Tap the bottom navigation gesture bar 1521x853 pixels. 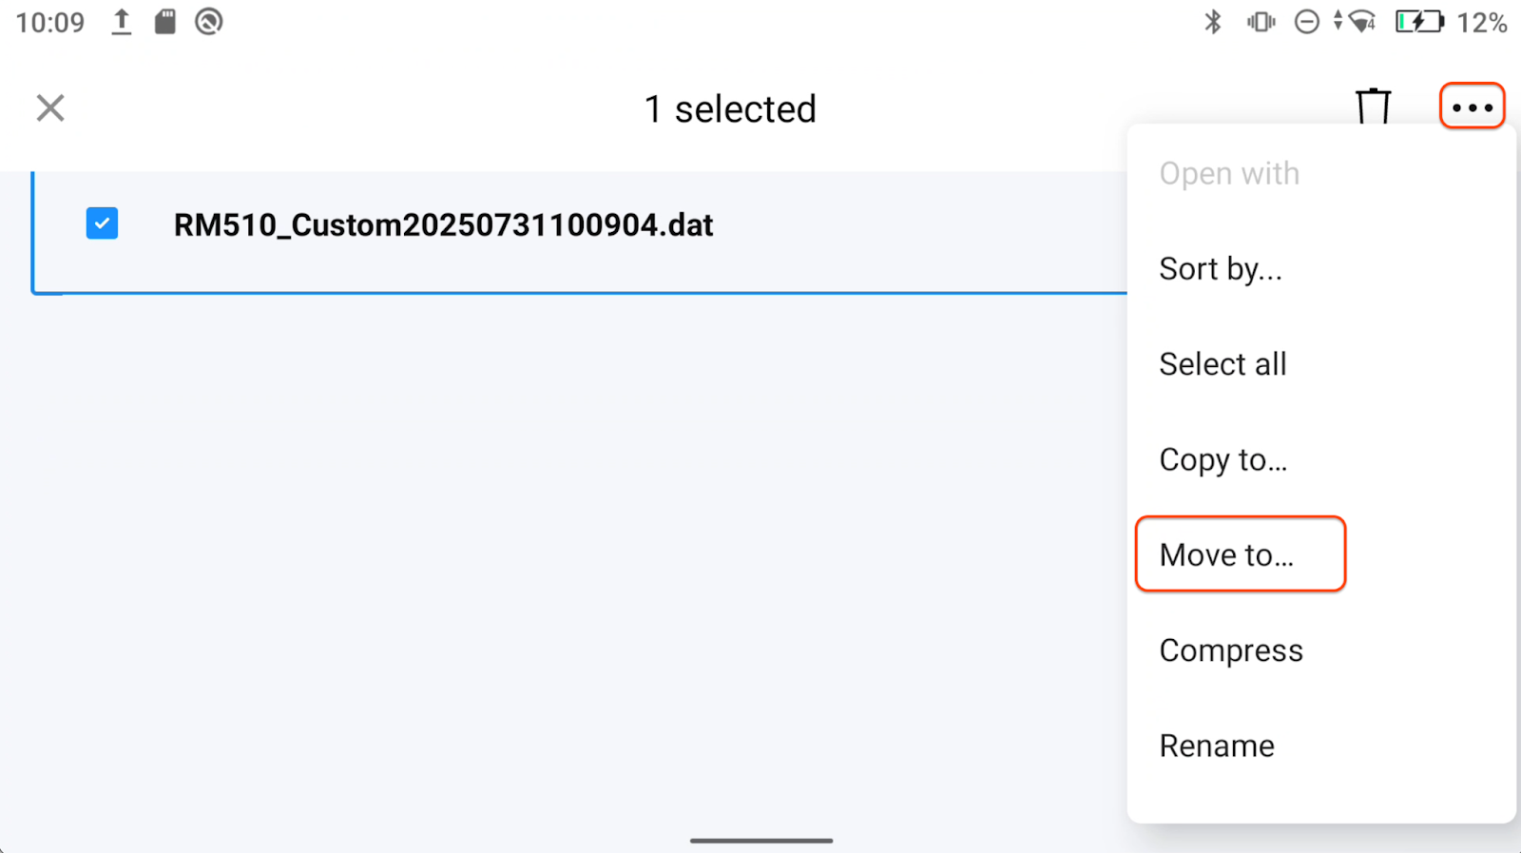point(760,841)
